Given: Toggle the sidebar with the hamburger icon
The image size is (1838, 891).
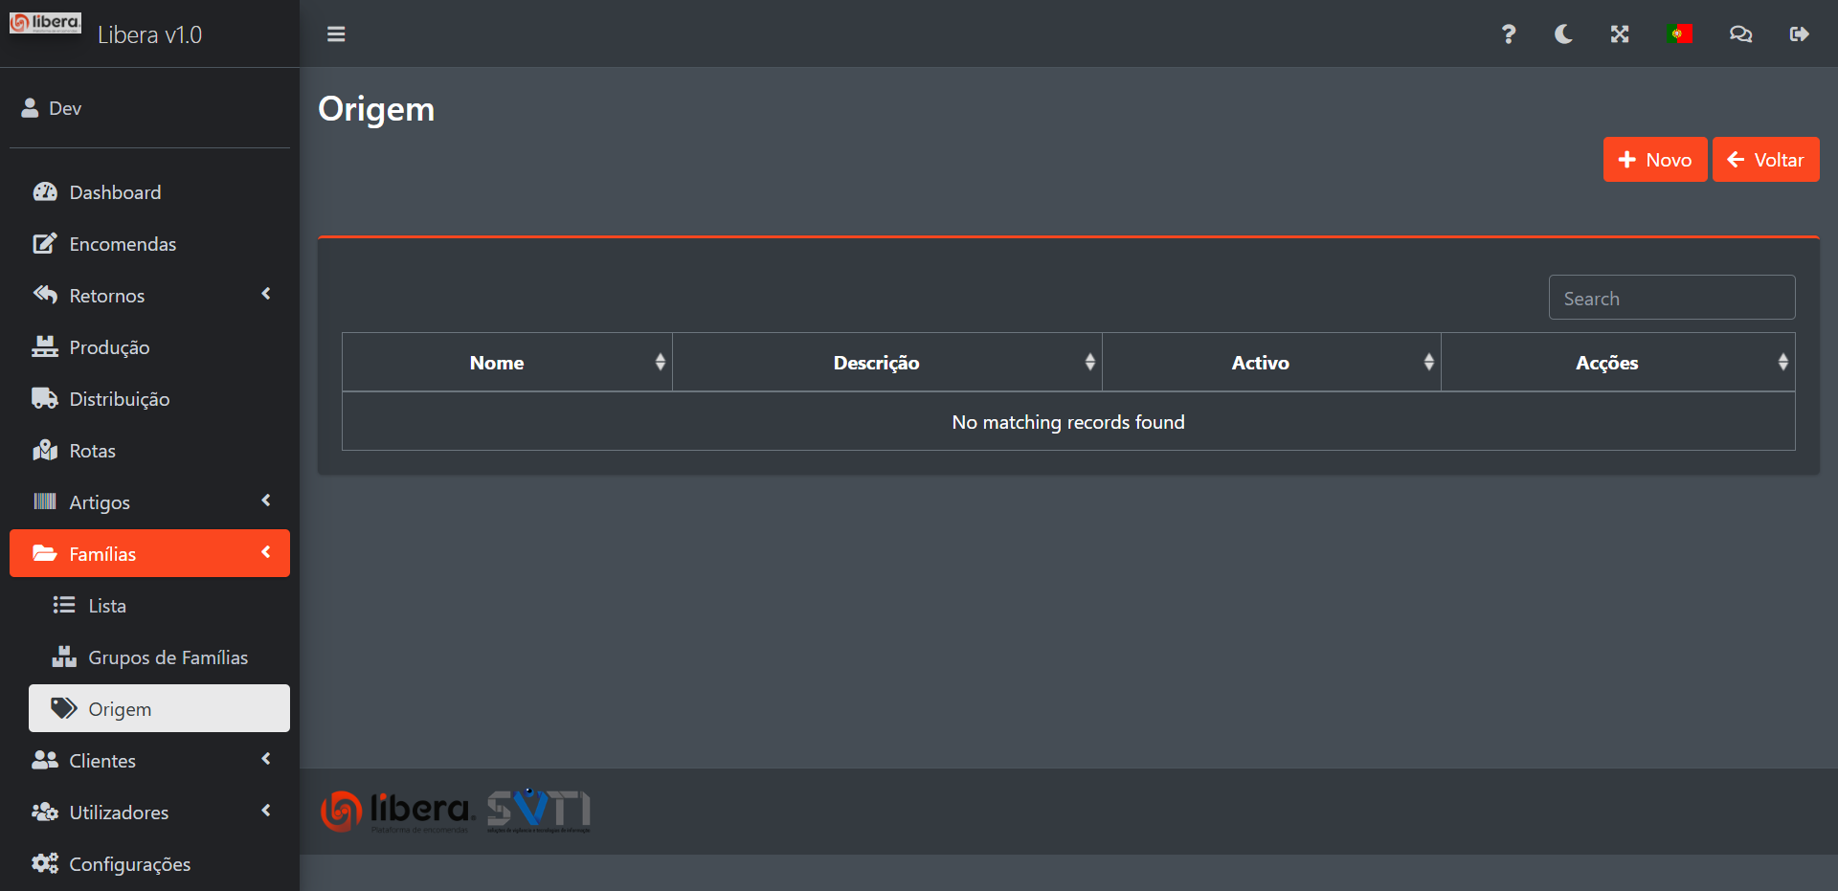Looking at the screenshot, I should pos(336,34).
